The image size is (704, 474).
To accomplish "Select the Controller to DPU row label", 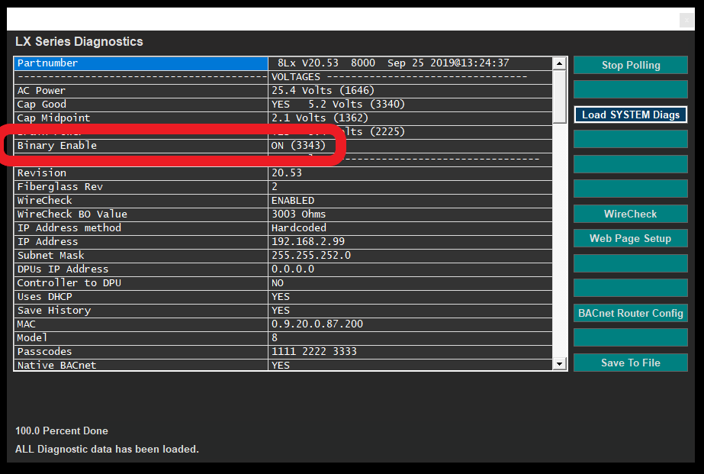I will 69,283.
